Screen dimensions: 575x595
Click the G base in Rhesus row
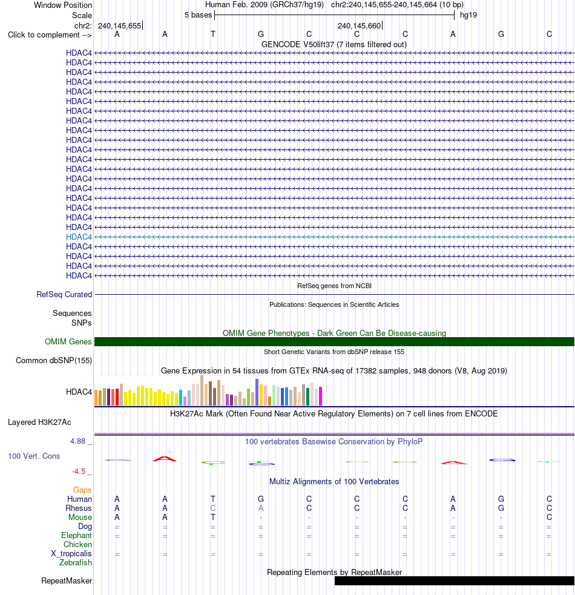[x=501, y=508]
